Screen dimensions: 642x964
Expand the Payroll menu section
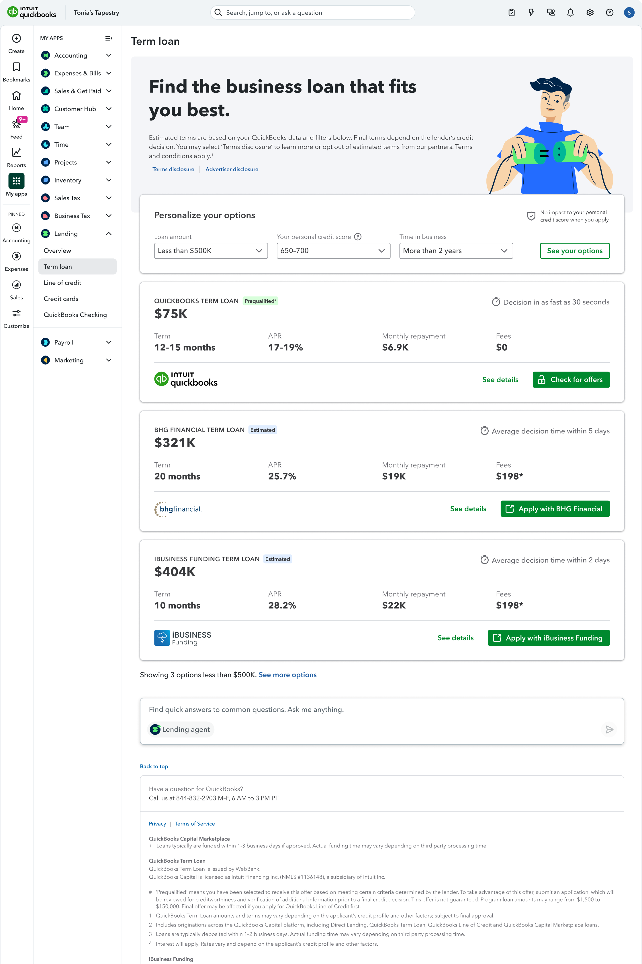click(x=109, y=342)
